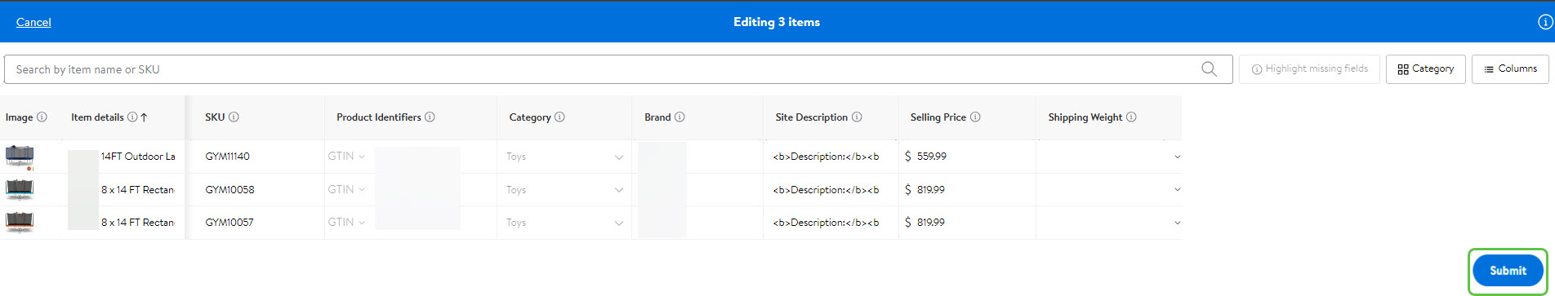1555x296 pixels.
Task: Open the Columns menu
Action: click(x=1510, y=68)
